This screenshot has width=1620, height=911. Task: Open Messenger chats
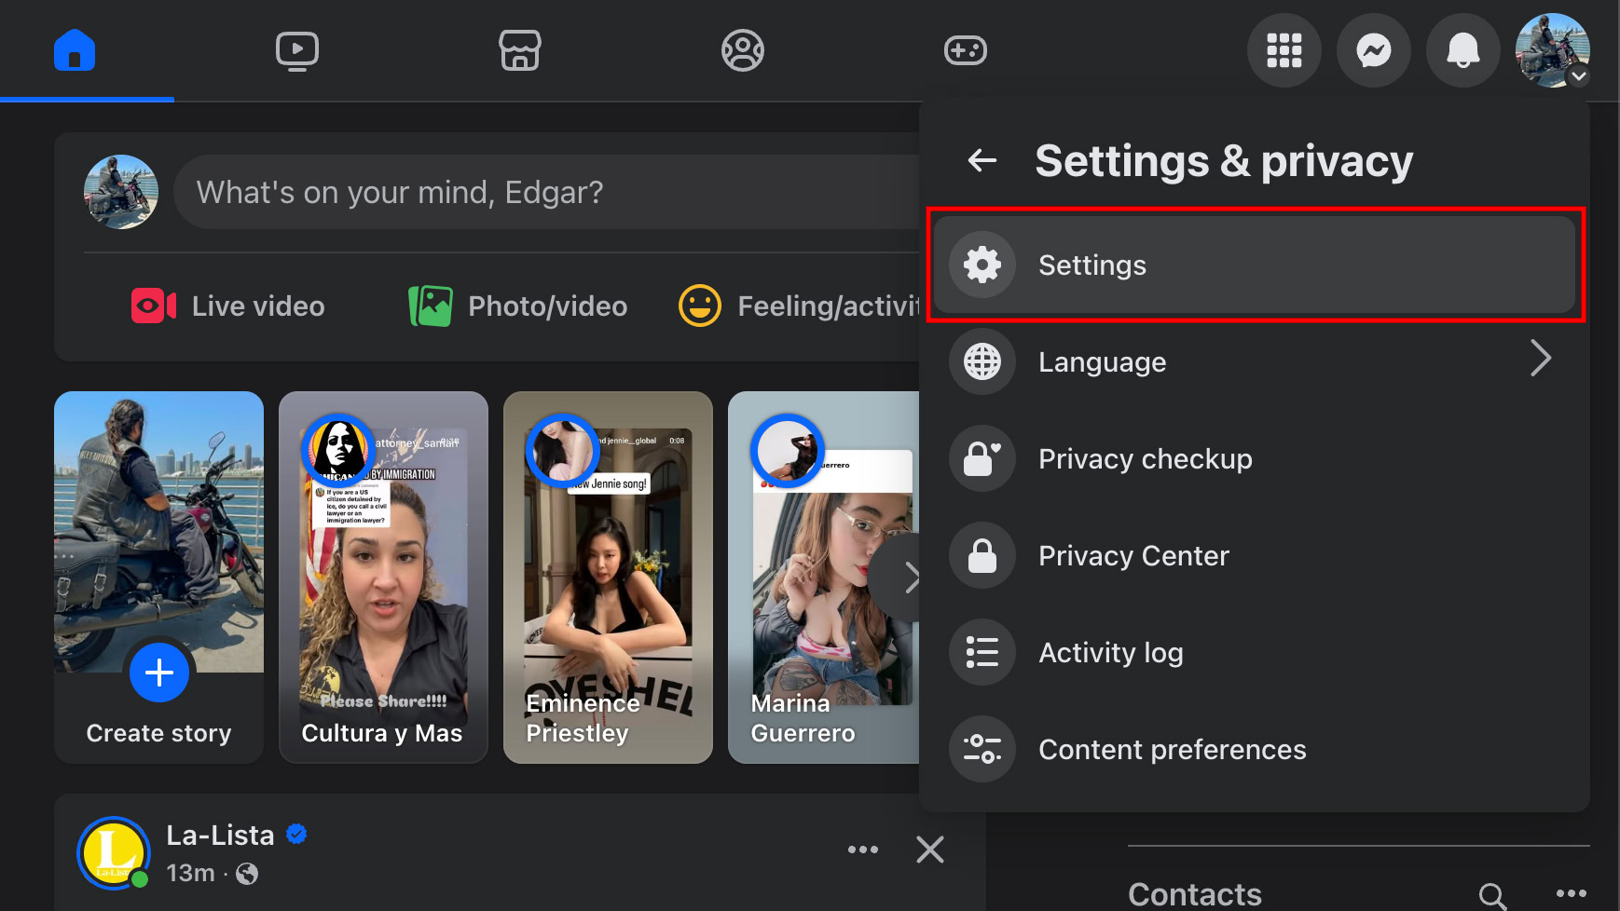pyautogui.click(x=1373, y=50)
